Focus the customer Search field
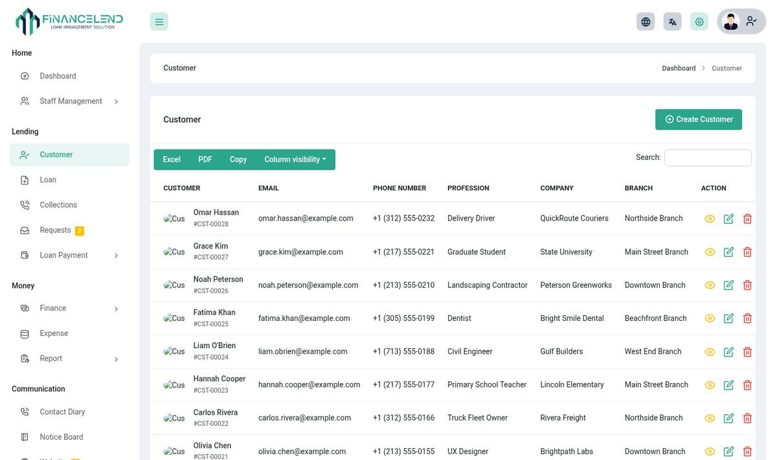Screen dimensions: 777x460 point(708,158)
